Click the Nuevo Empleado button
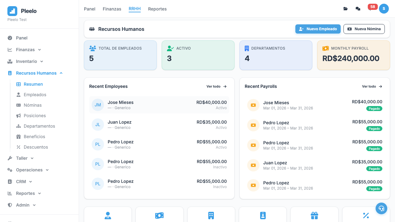The image size is (395, 222). (318, 29)
